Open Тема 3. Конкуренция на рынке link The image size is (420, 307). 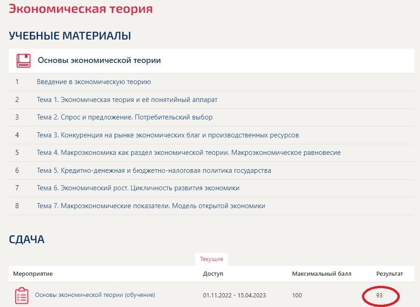(168, 135)
